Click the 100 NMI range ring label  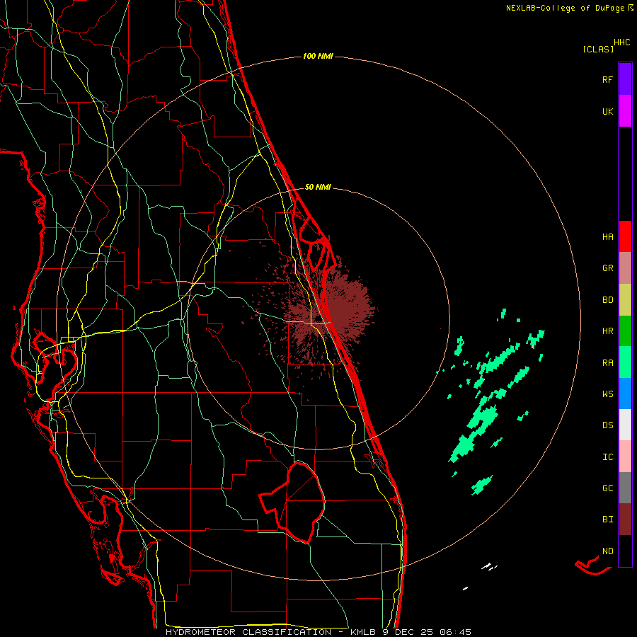[x=318, y=56]
